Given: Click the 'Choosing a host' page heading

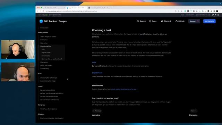Looking at the screenshot, I should click(x=102, y=30).
